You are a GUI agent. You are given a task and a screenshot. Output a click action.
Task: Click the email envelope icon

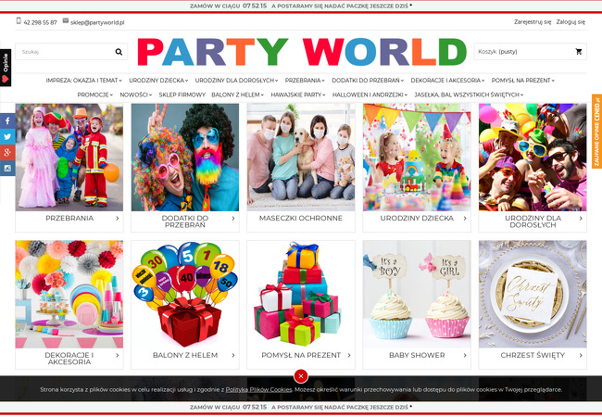coord(66,20)
